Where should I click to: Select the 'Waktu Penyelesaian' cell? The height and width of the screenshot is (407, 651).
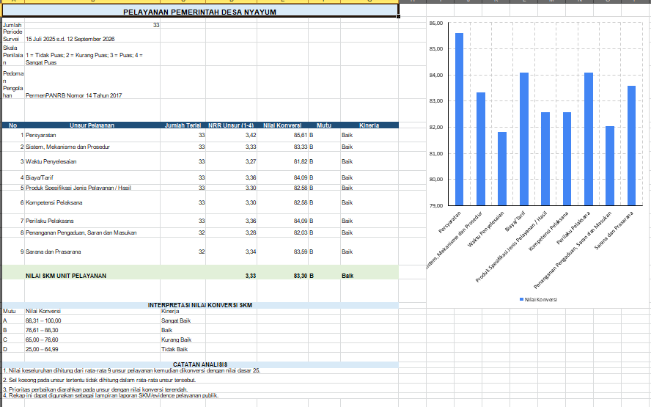pos(92,161)
